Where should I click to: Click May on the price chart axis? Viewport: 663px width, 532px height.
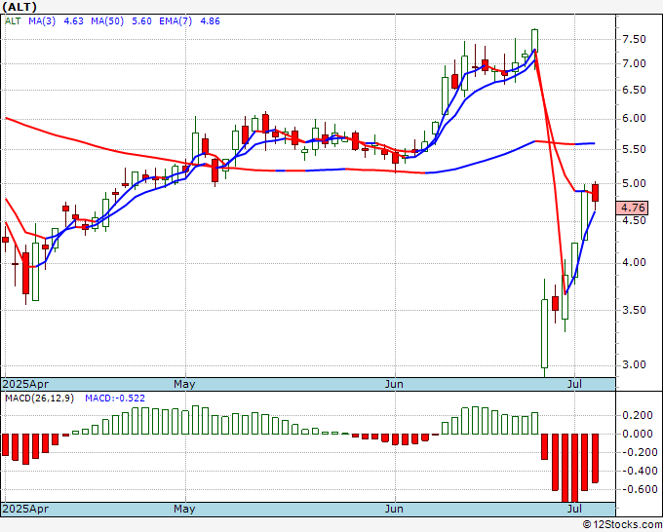184,384
